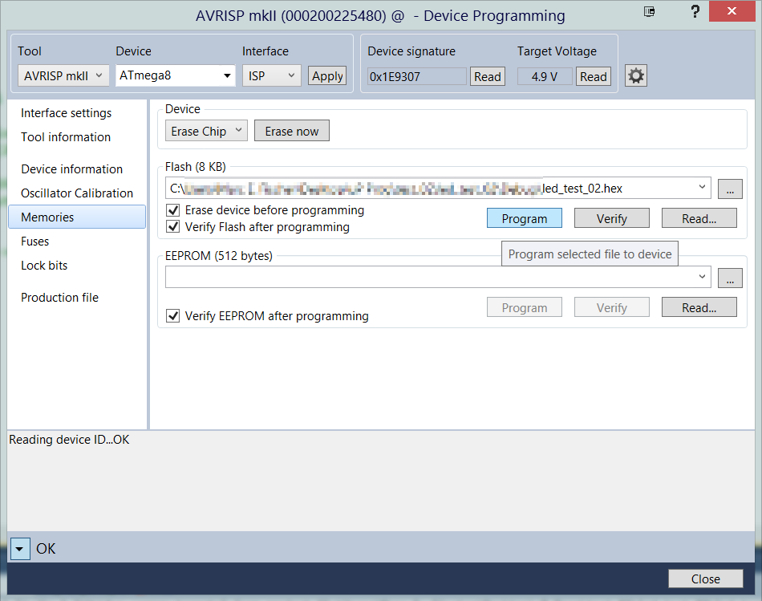The width and height of the screenshot is (762, 601).
Task: Click Flash Read... button
Action: 699,218
